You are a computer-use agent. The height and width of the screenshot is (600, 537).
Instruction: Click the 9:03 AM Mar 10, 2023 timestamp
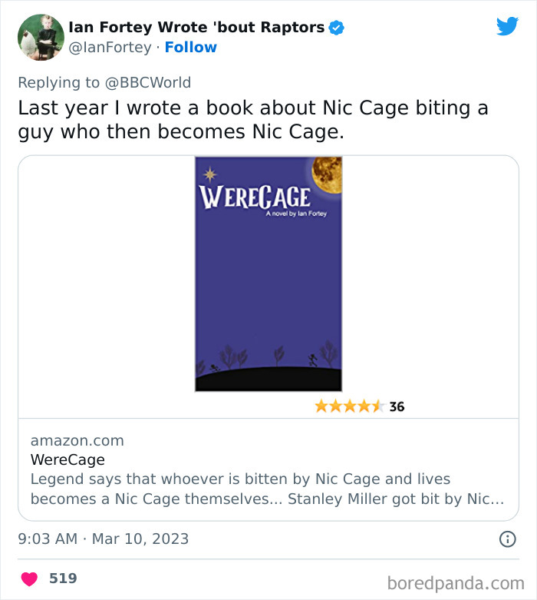103,539
